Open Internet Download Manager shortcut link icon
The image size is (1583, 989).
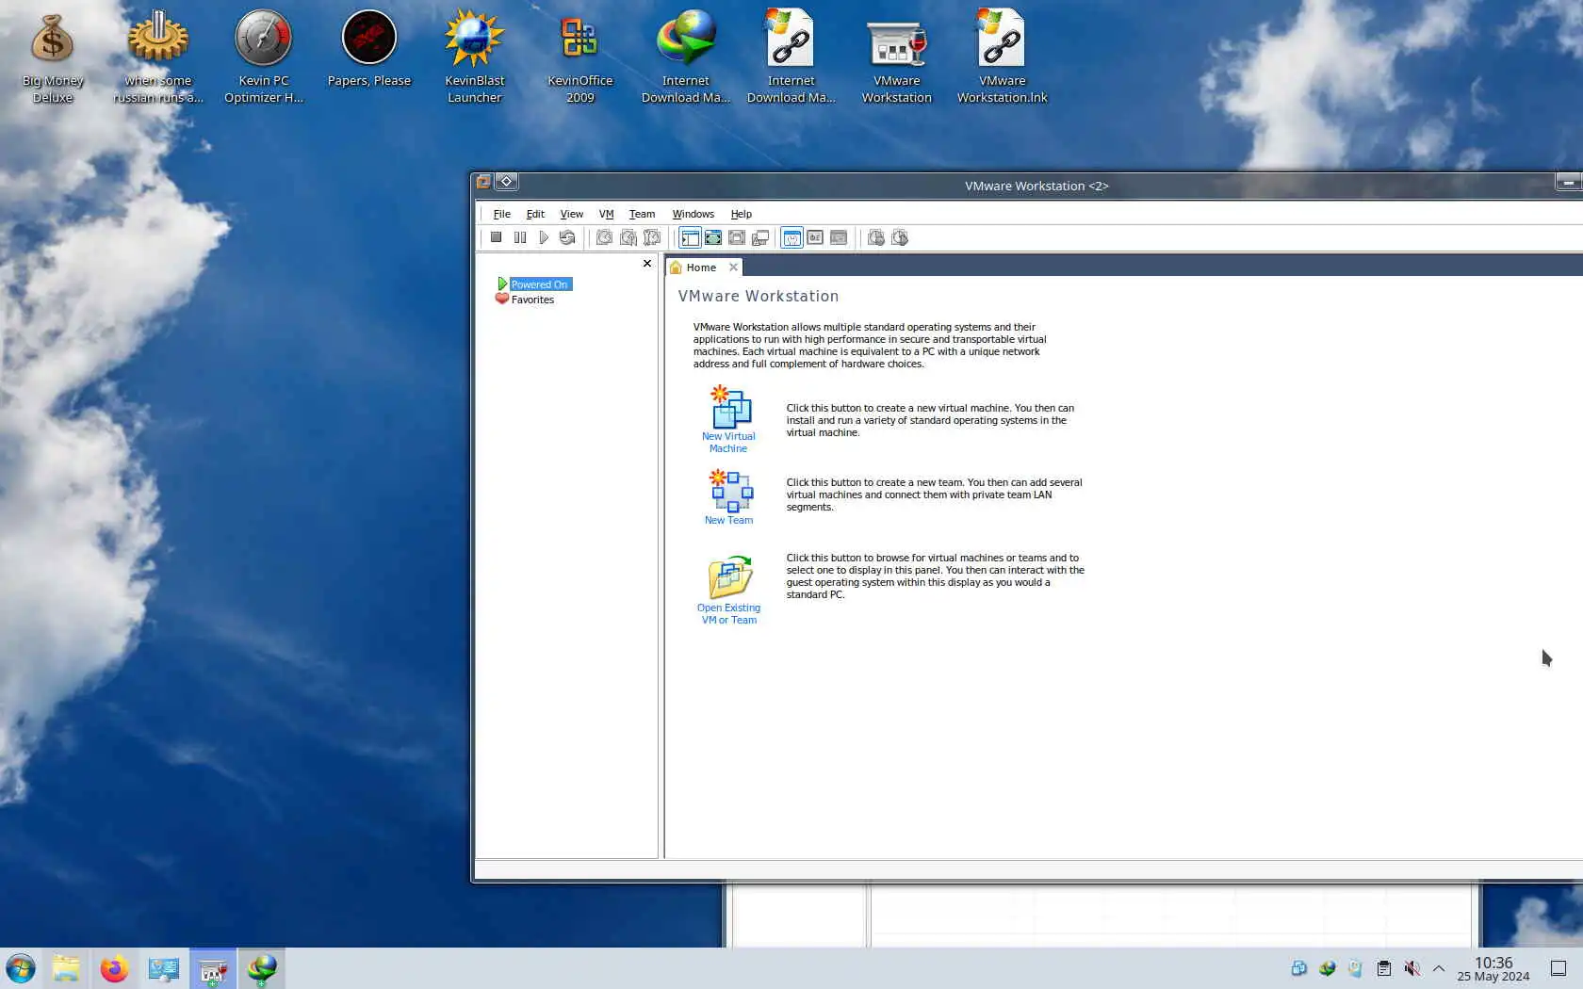791,57
